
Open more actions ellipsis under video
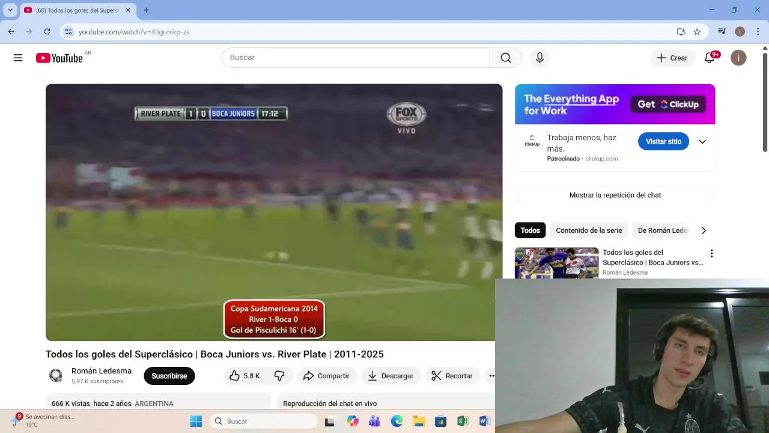point(491,376)
